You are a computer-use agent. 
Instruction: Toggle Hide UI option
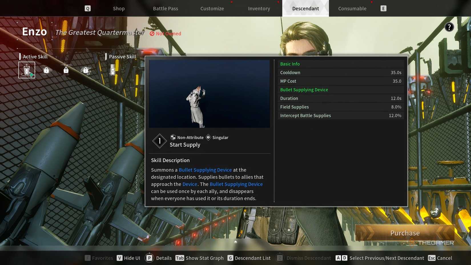(x=128, y=258)
